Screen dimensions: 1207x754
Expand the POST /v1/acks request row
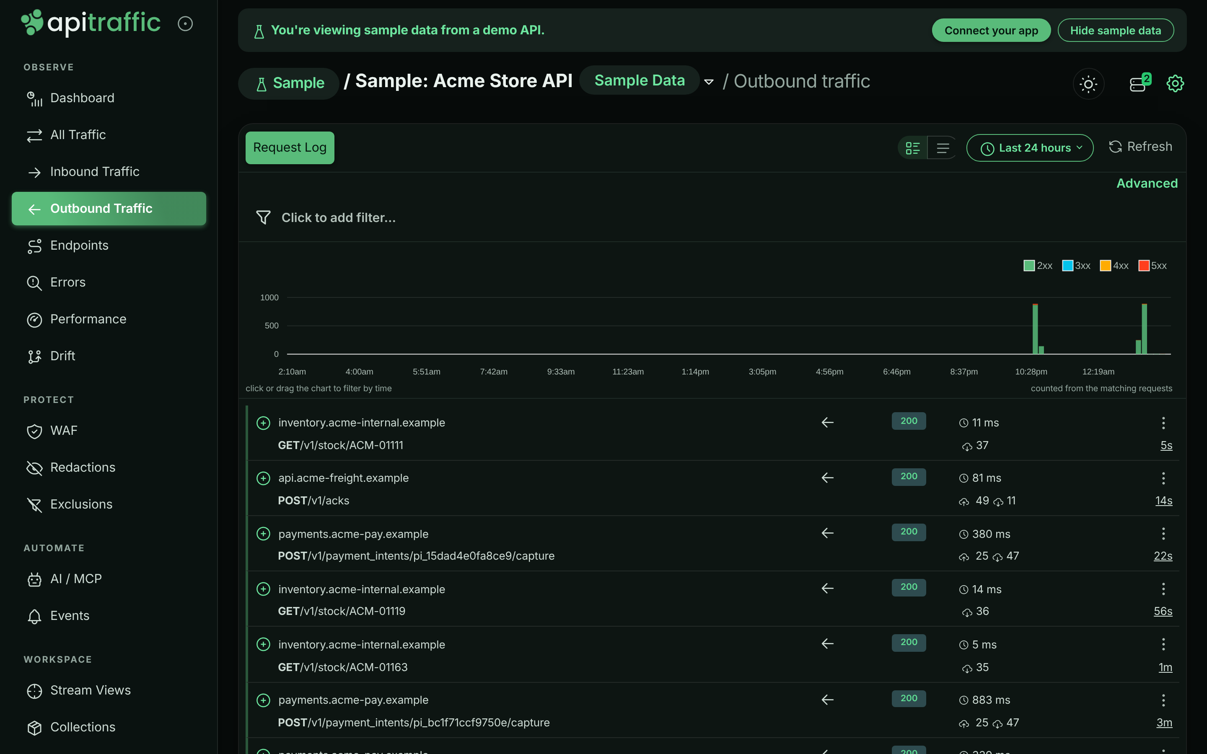[x=263, y=478]
